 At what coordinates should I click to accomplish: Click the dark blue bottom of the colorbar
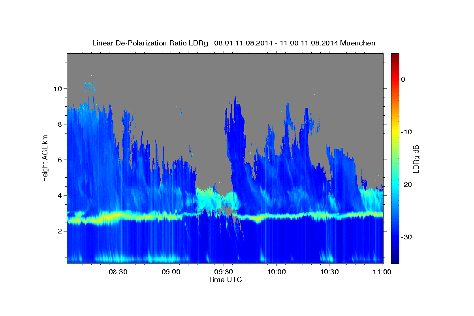click(x=395, y=260)
